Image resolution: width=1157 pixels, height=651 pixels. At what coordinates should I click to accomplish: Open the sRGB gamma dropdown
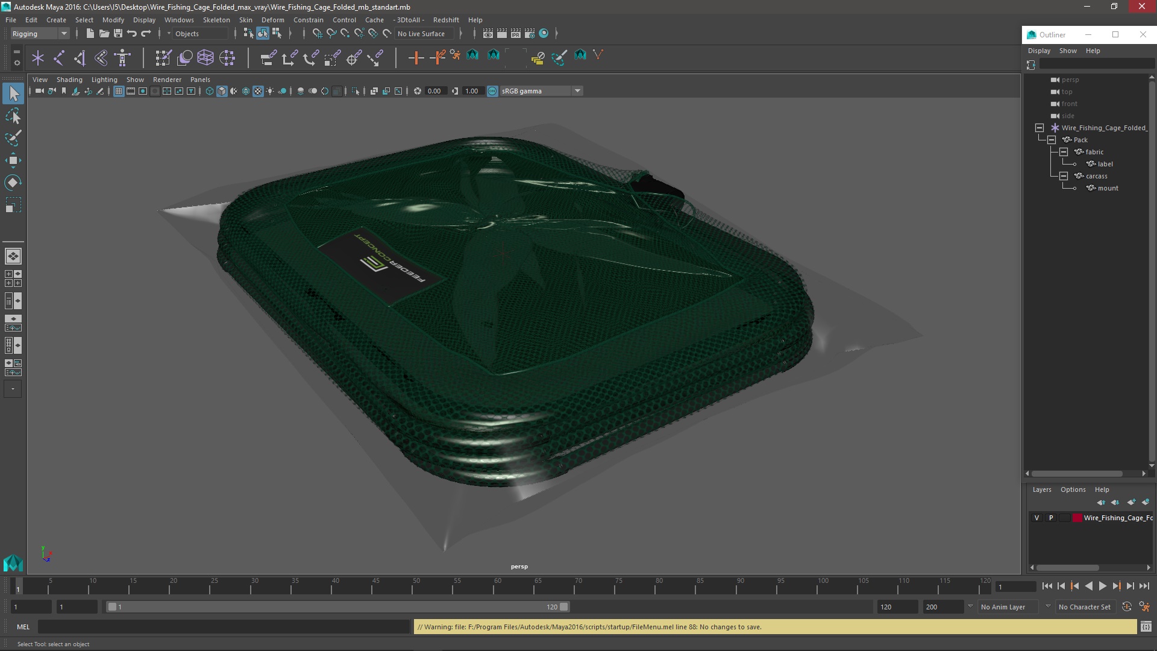(x=541, y=91)
